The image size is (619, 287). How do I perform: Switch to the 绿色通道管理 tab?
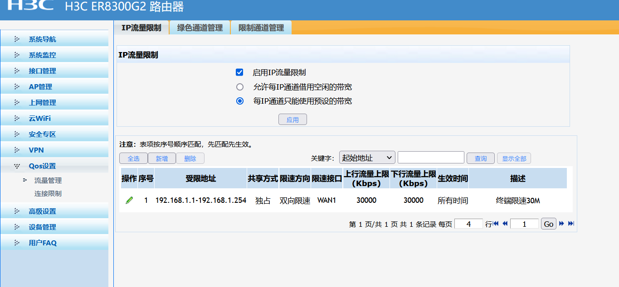(x=200, y=28)
